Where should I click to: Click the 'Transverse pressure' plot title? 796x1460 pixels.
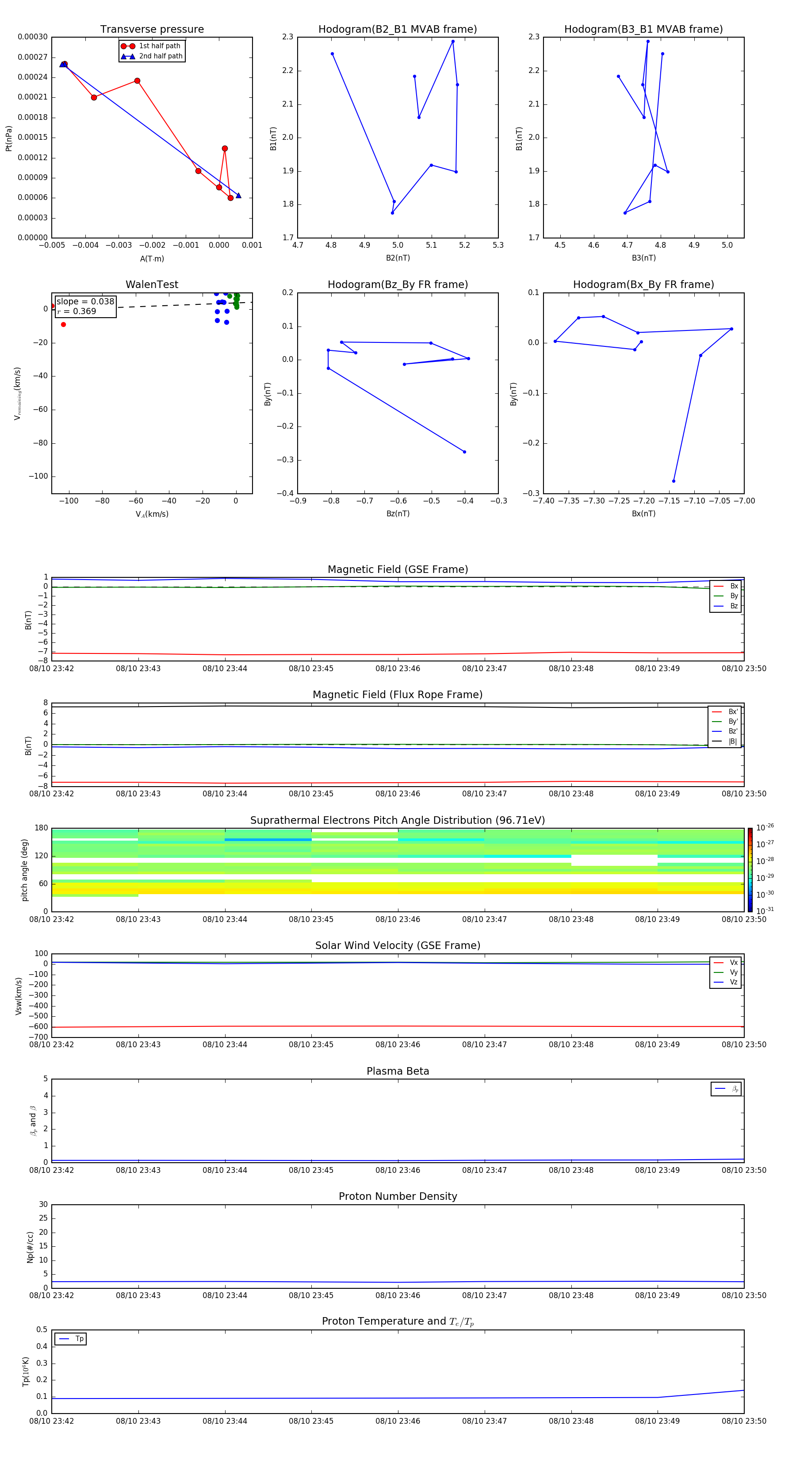pyautogui.click(x=152, y=30)
